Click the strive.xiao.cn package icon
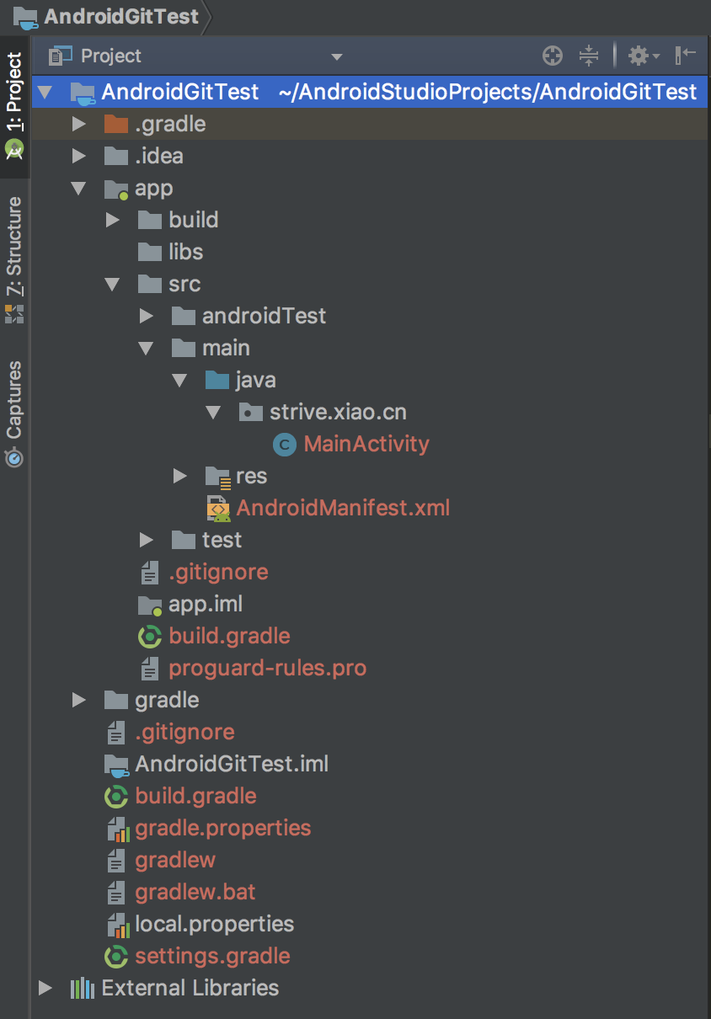 click(251, 413)
